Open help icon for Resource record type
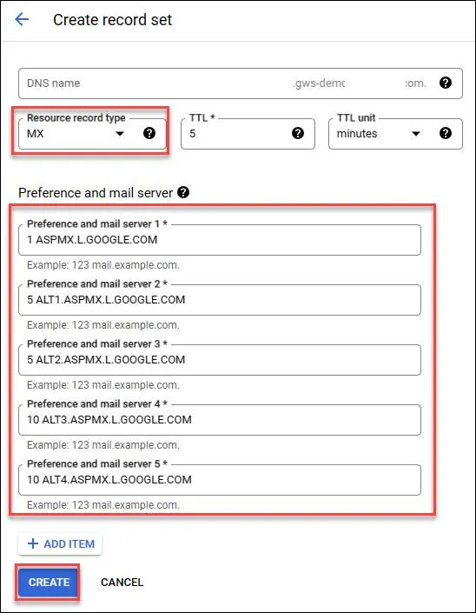 [149, 133]
